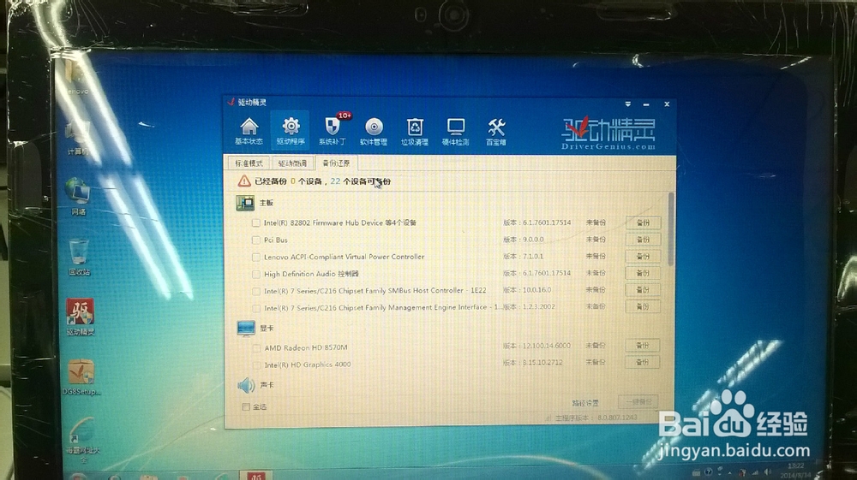Open the 驱动精灵 desktop shortcut
The height and width of the screenshot is (480, 857).
(x=81, y=317)
